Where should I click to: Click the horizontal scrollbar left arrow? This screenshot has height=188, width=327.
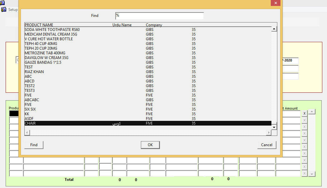tap(27, 133)
